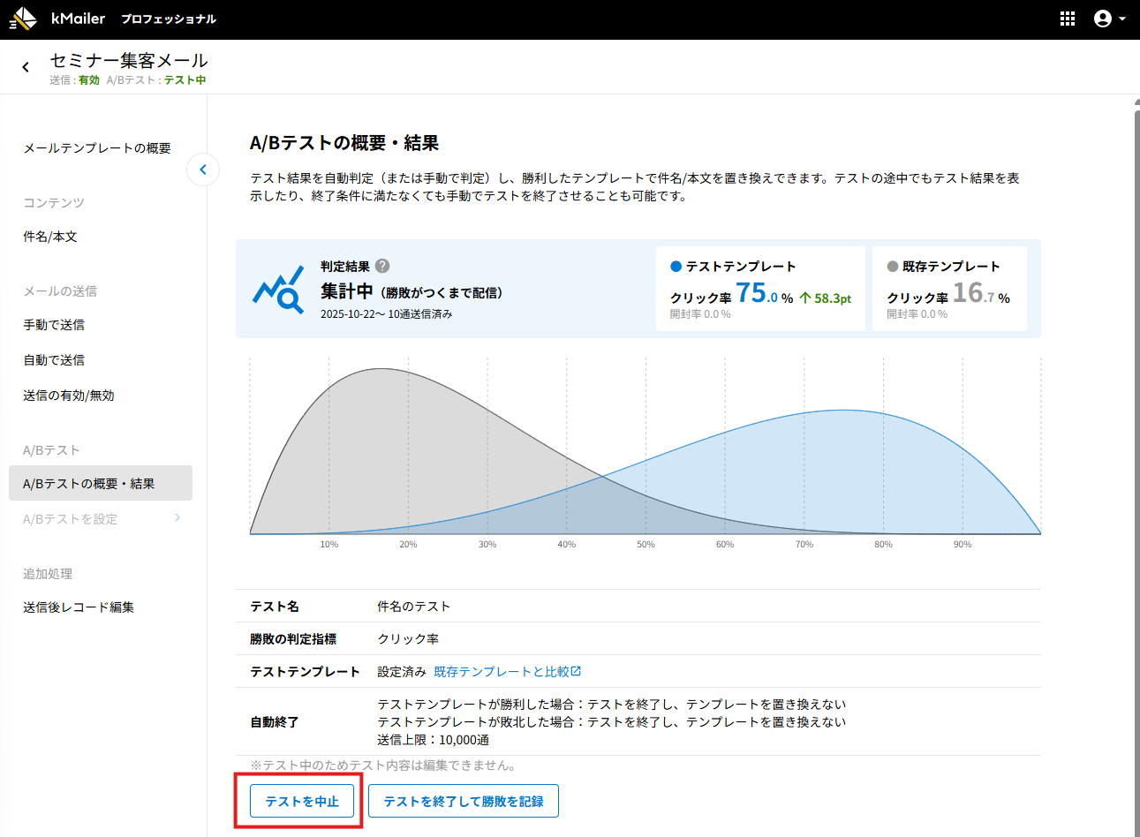The image size is (1140, 837).
Task: Click the chart magnifier analysis icon
Action: tap(277, 290)
